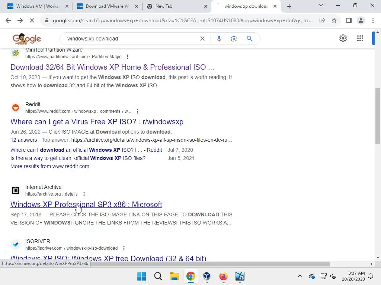Screen dimensions: 381x285
Task: Click the scroll right arrow of the horizontal scrollbar
Action: 372,264
